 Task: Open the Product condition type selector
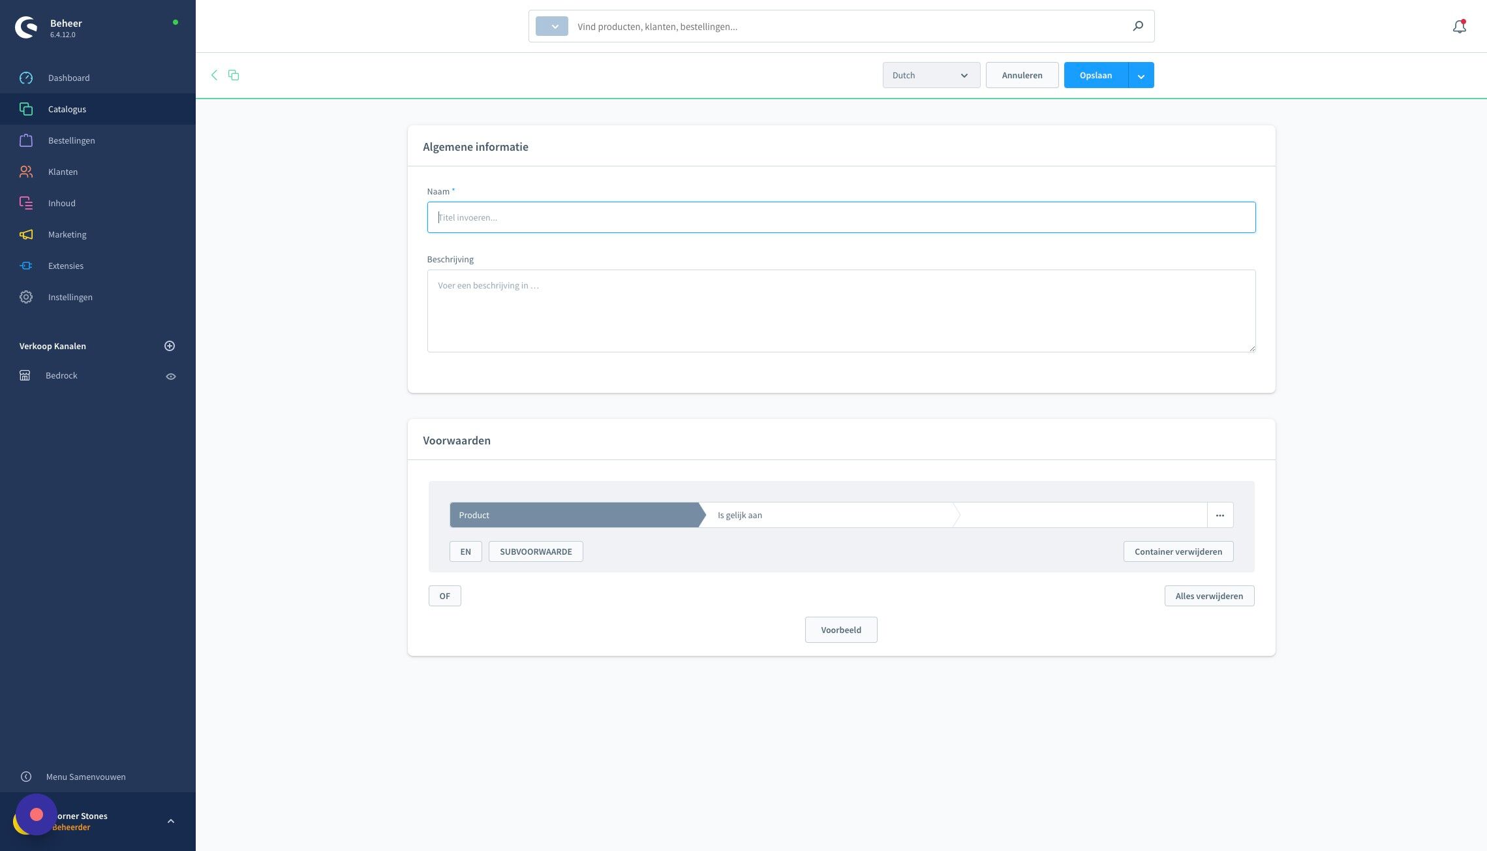[x=574, y=515]
